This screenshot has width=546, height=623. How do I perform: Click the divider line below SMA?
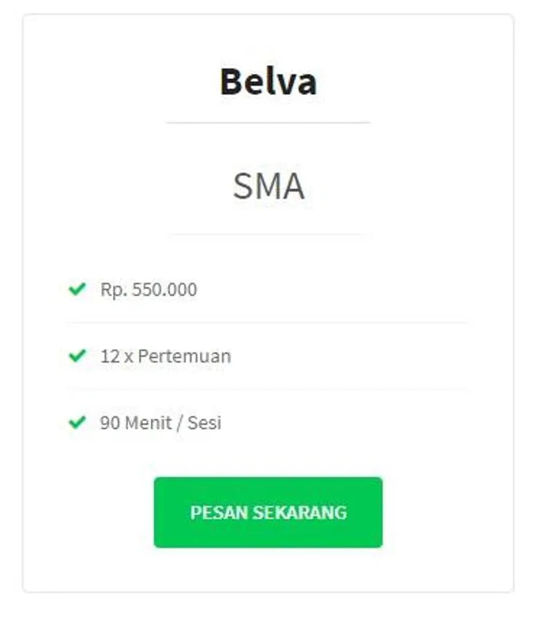tap(268, 234)
